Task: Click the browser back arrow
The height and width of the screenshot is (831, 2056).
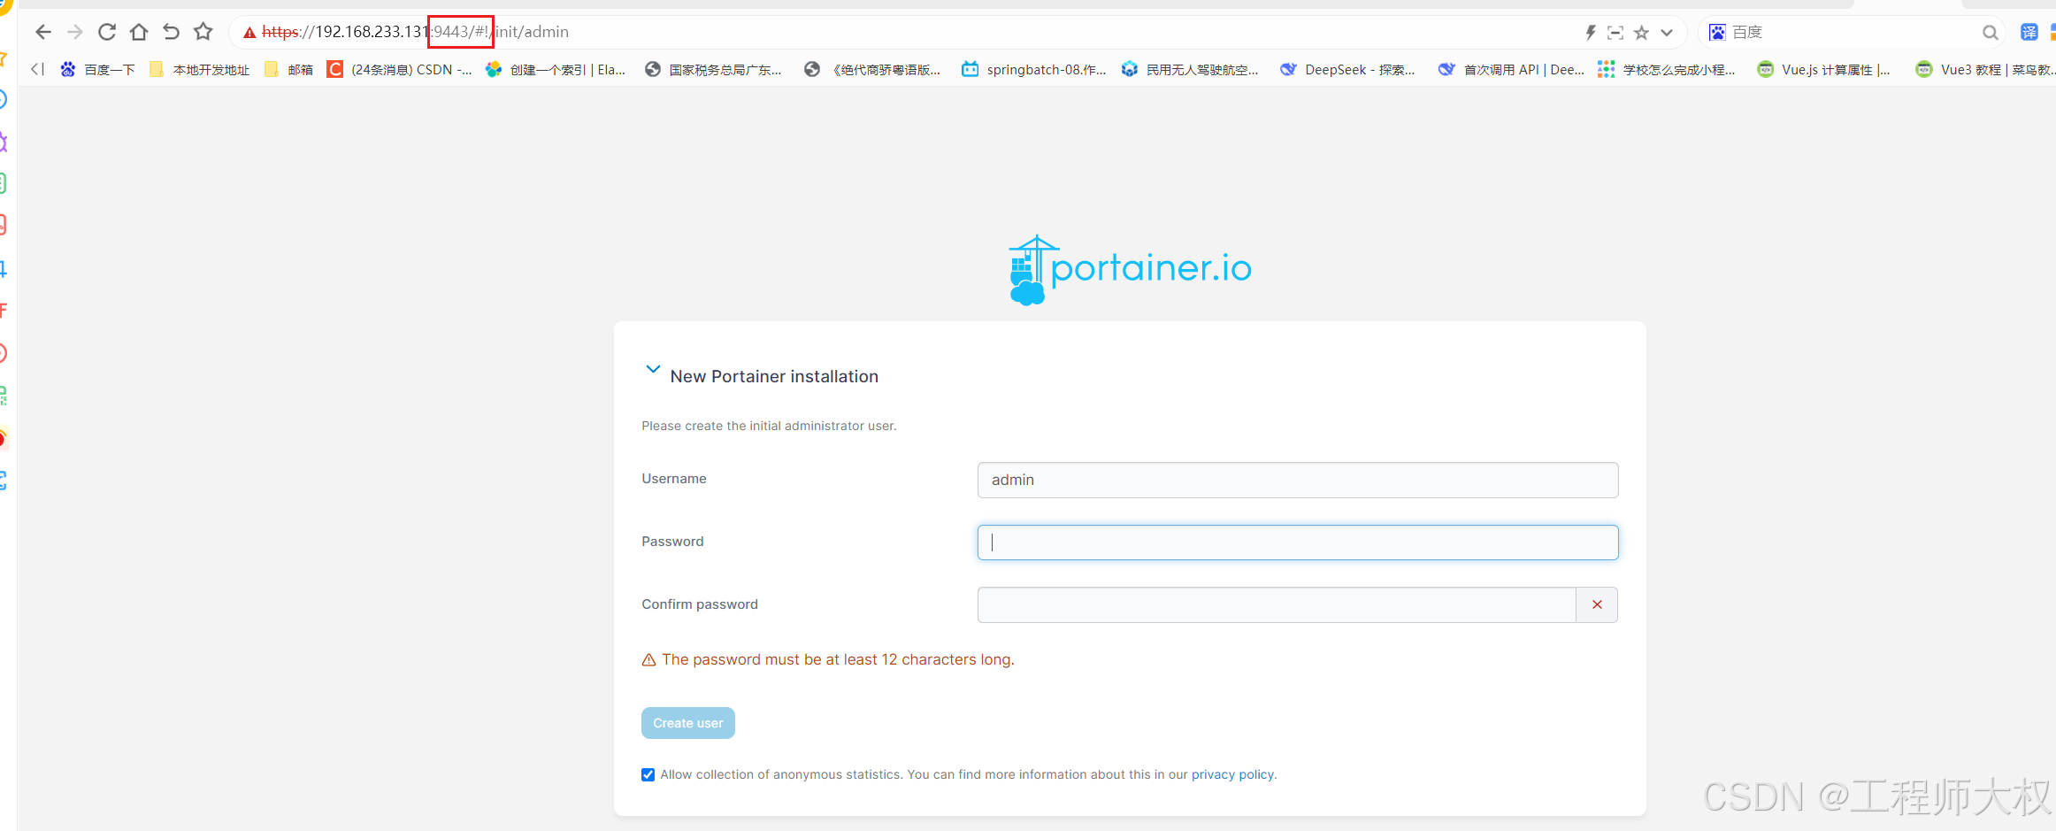Action: pyautogui.click(x=43, y=33)
